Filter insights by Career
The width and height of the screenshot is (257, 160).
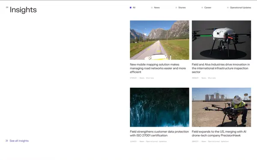point(206,8)
